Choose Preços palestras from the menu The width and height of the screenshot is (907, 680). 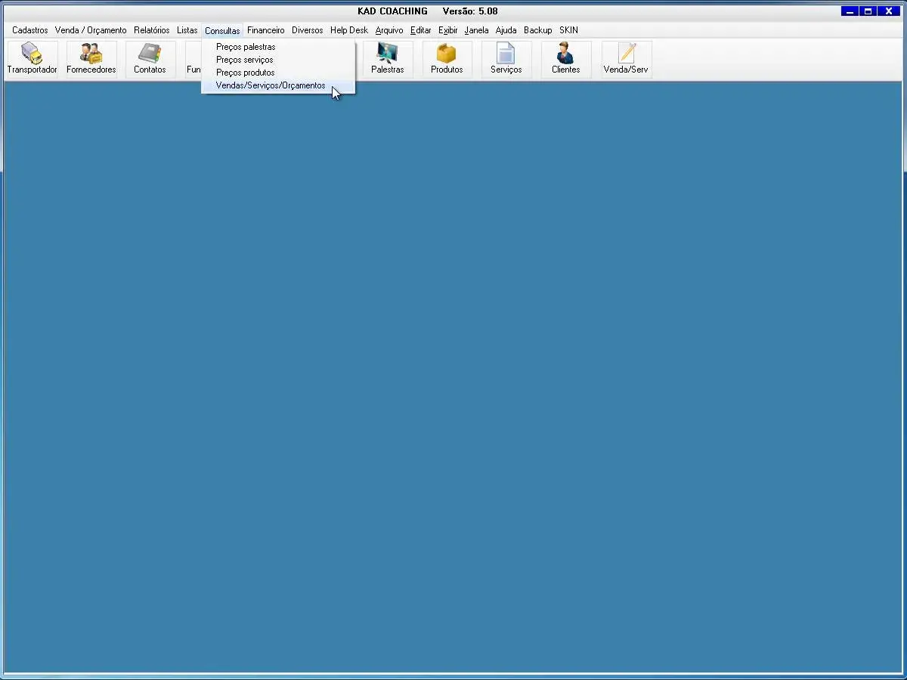246,47
